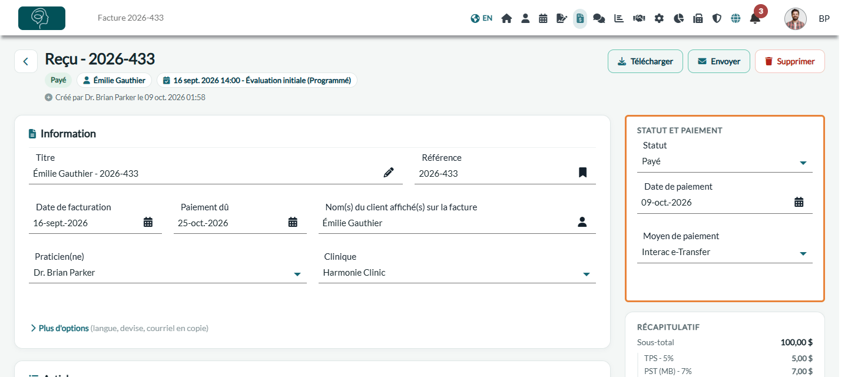The image size is (848, 377).
Task: Open the Date de paiement calendar picker
Action: click(x=799, y=202)
